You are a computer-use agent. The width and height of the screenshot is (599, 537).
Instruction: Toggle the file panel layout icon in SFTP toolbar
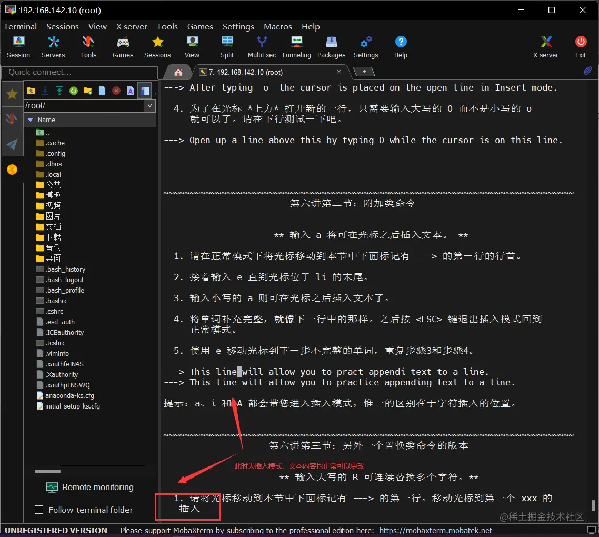[x=145, y=91]
